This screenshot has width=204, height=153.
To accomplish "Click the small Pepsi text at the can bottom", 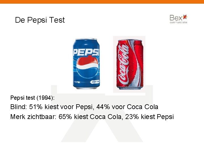I will (x=77, y=82).
